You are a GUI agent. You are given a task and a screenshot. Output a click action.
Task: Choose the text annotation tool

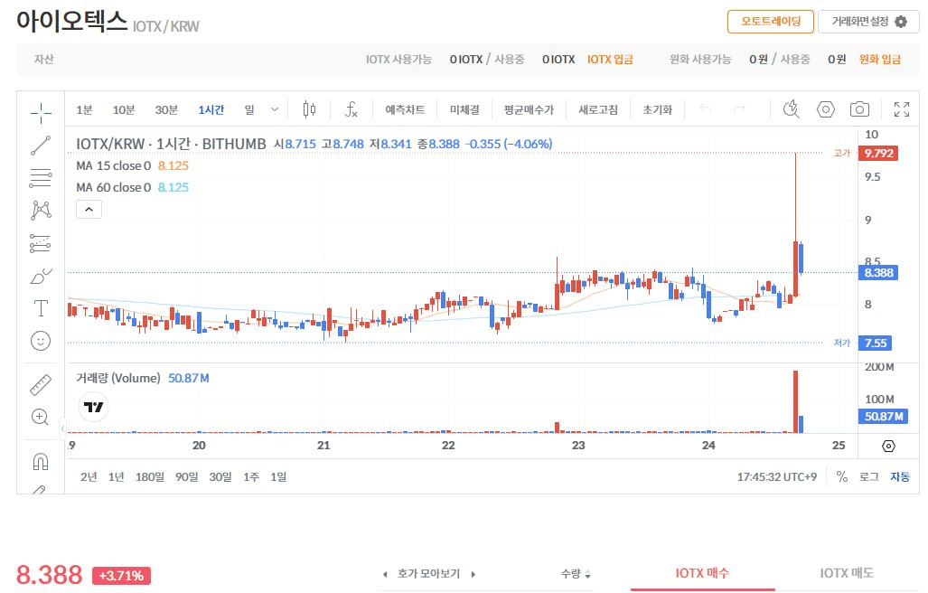coord(41,308)
